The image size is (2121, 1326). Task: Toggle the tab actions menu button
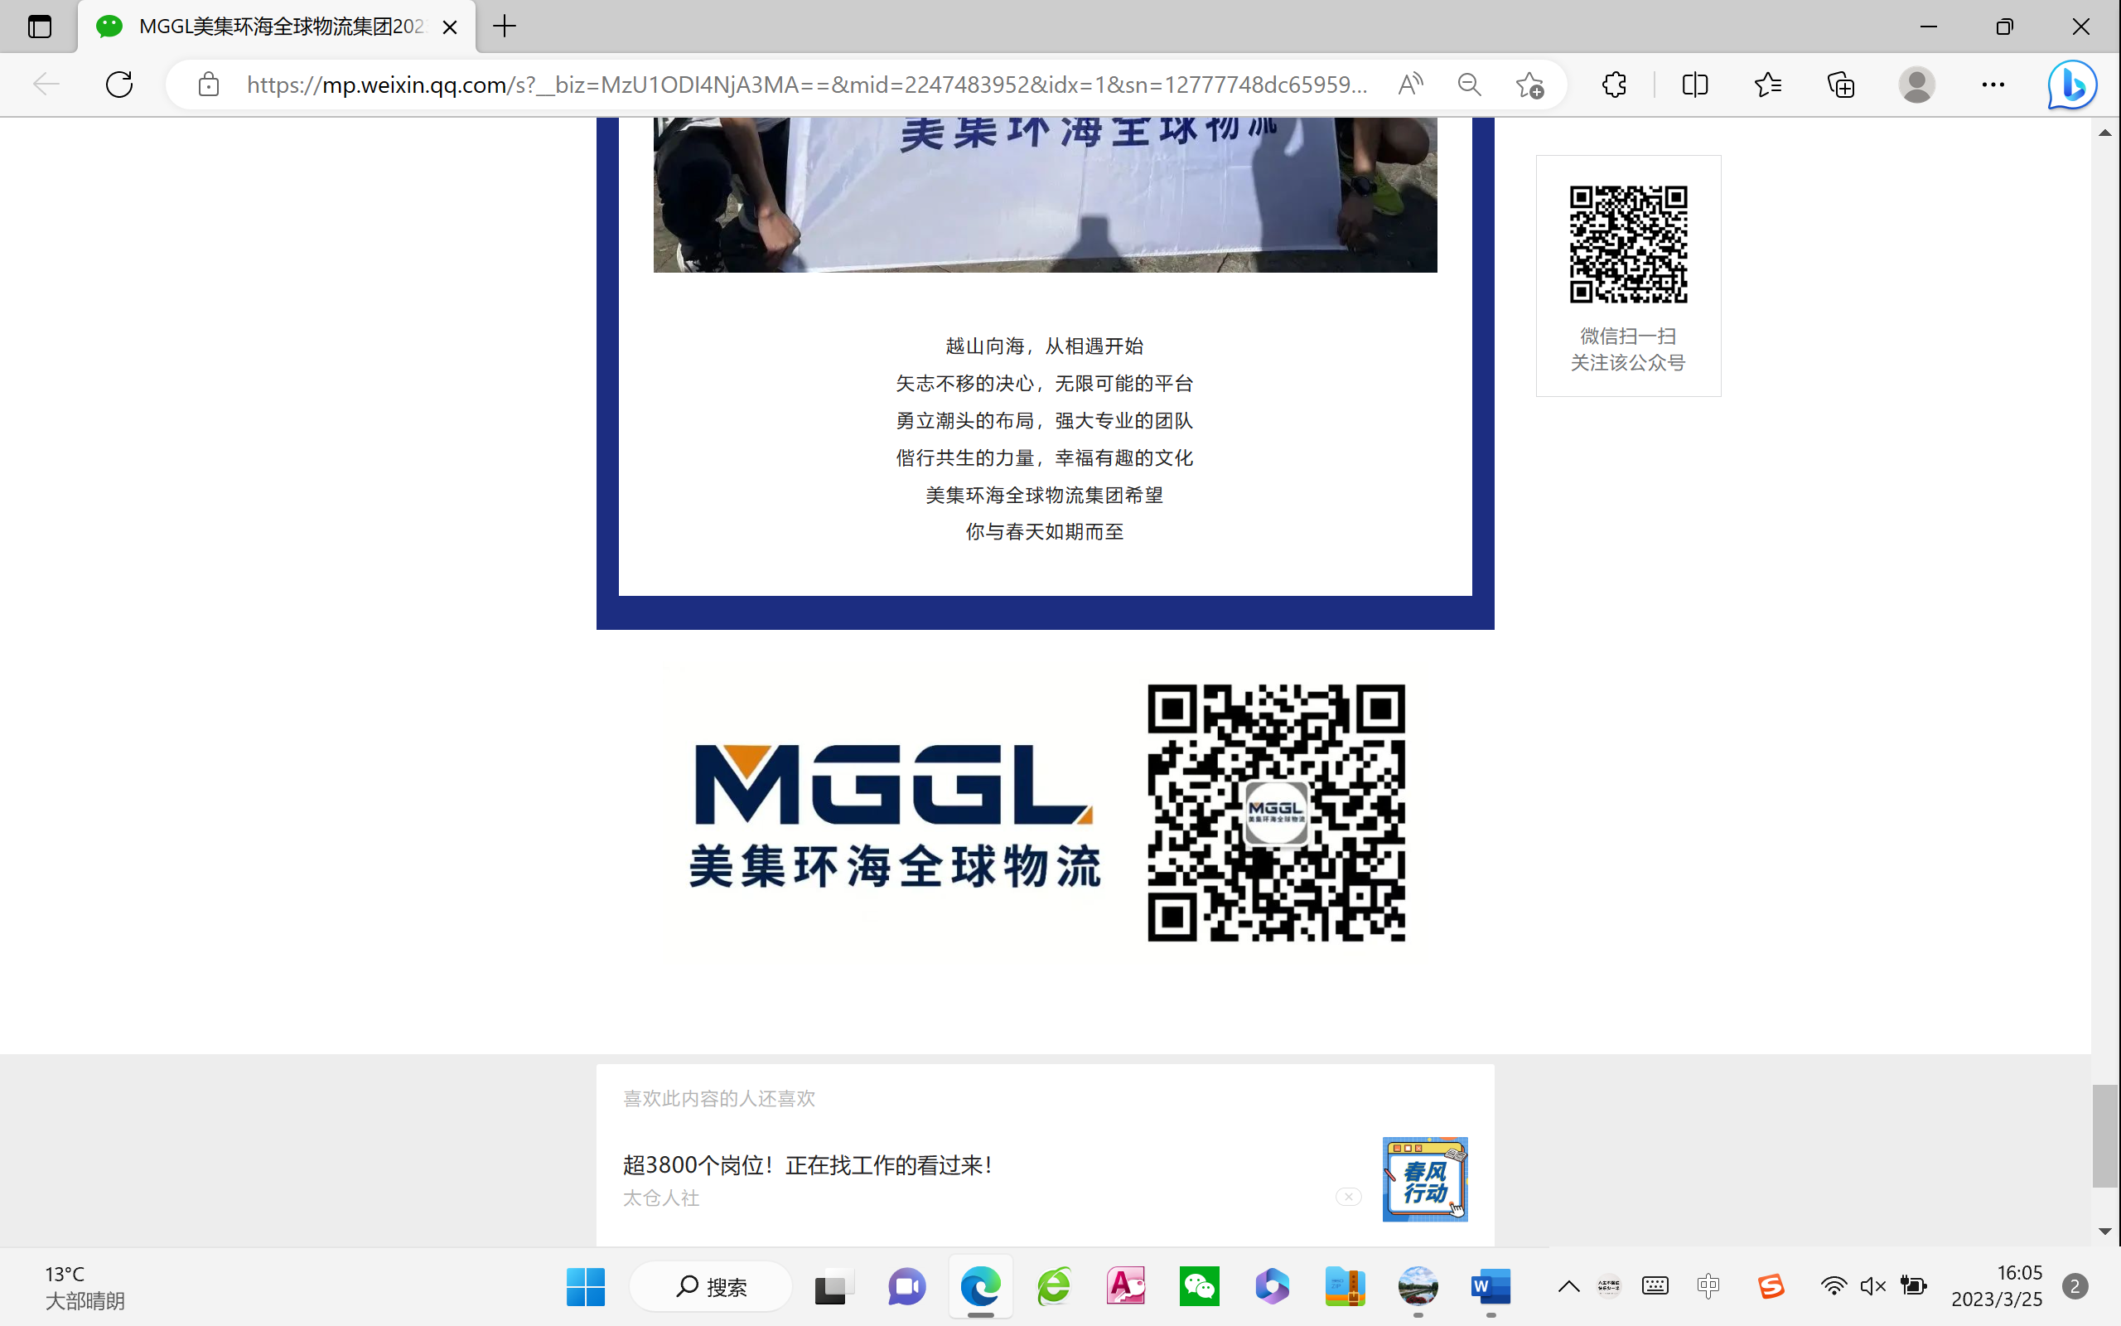[x=40, y=27]
